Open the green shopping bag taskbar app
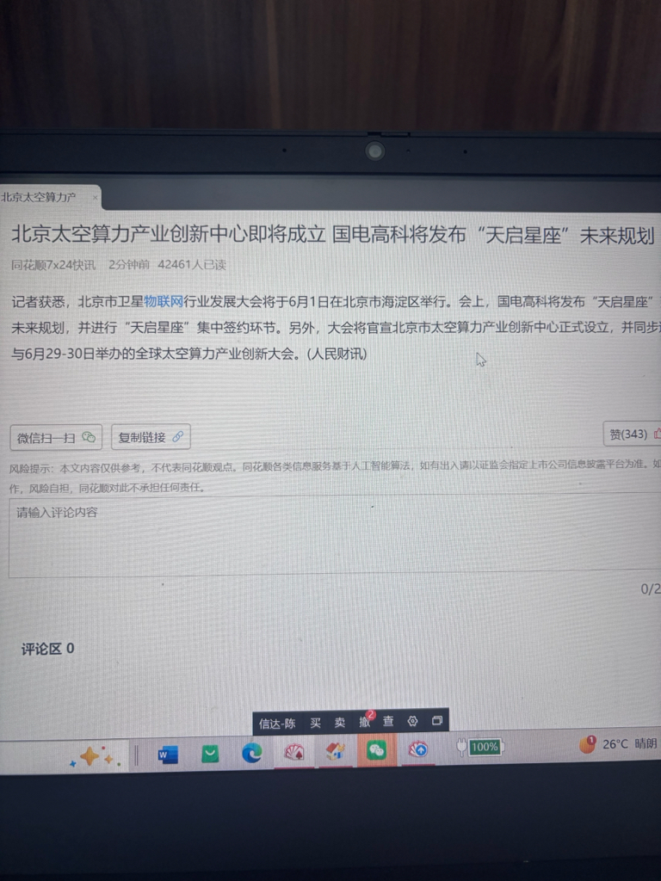Viewport: 661px width, 881px height. click(210, 754)
